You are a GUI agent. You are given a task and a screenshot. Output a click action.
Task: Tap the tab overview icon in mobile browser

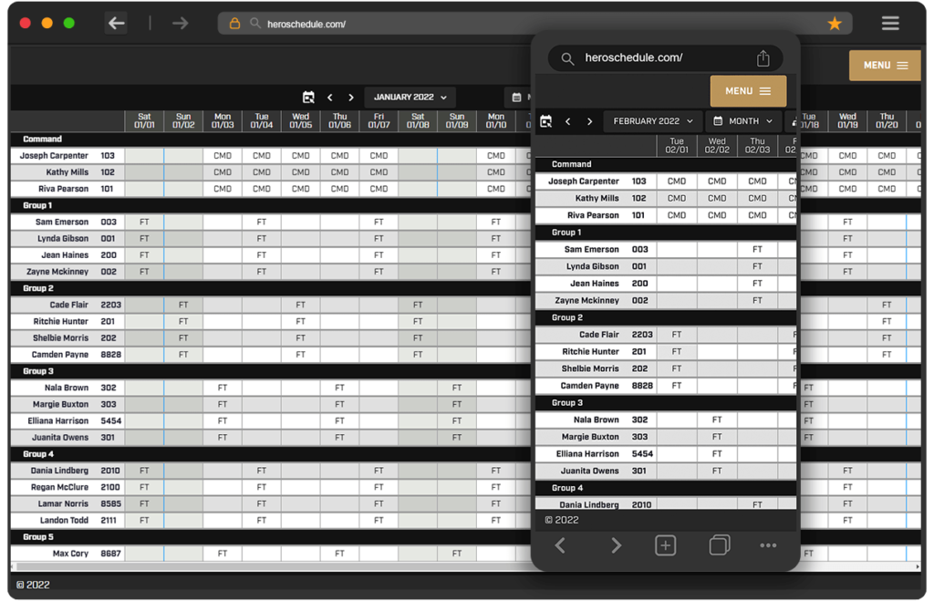[x=719, y=544]
